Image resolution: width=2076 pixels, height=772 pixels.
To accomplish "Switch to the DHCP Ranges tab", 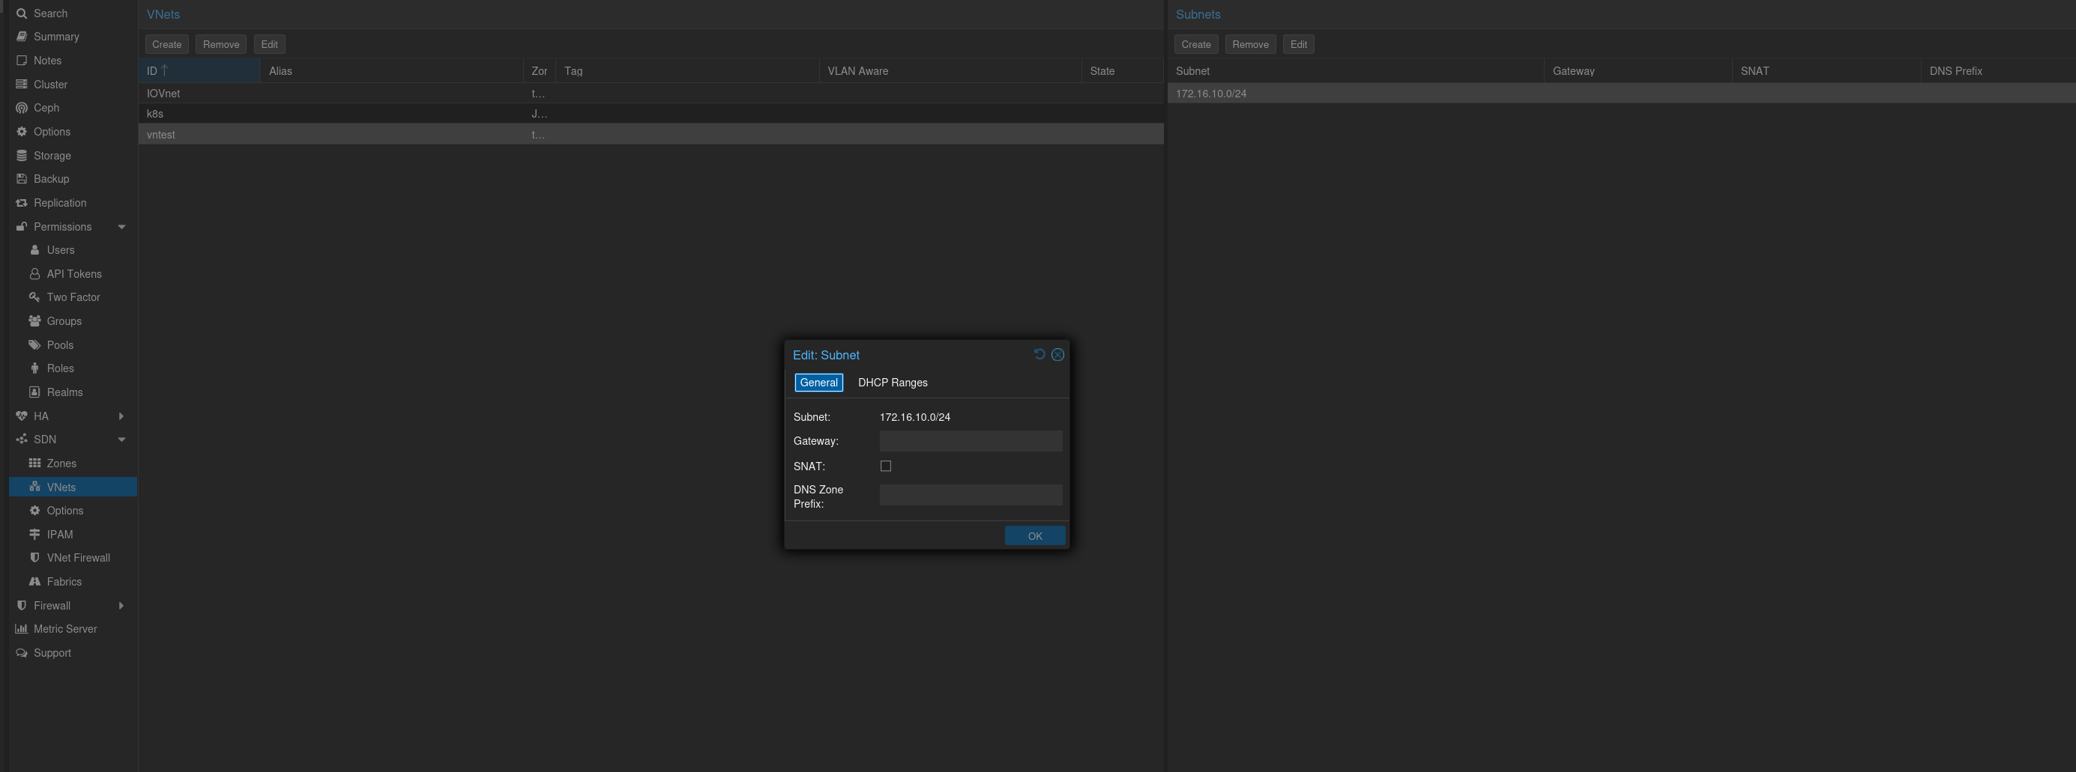I will 892,383.
